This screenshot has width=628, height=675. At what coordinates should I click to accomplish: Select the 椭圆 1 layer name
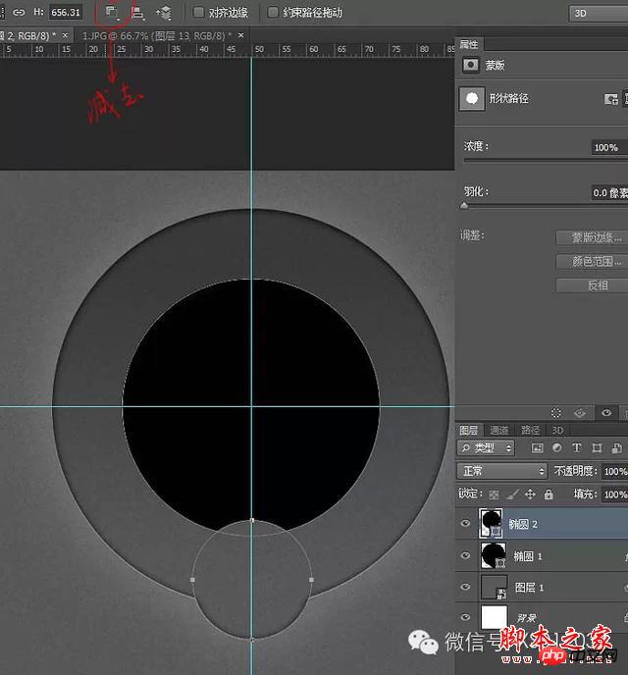pos(528,556)
